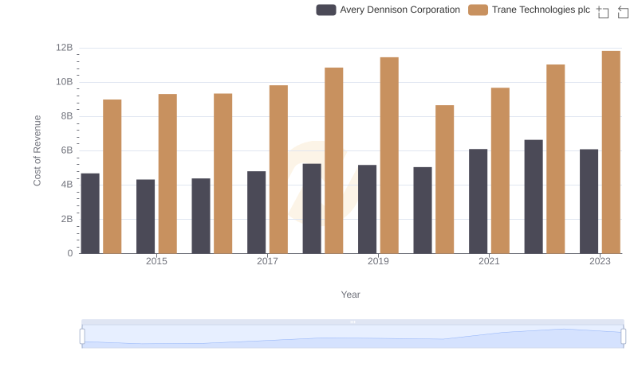Click the 6B y-axis label
Screen dimensions: 638x367
click(67, 150)
